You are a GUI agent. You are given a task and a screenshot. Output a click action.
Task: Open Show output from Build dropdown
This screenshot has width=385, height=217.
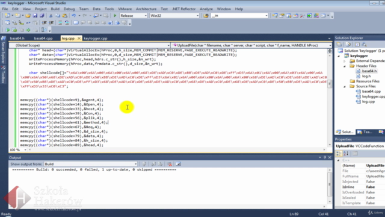135,164
